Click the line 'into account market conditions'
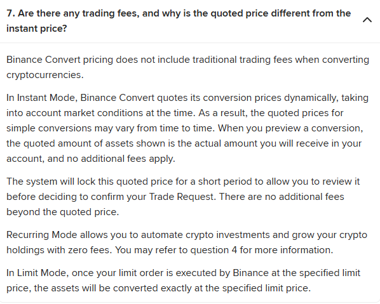Viewport: 380px width, 304px height. pos(175,113)
